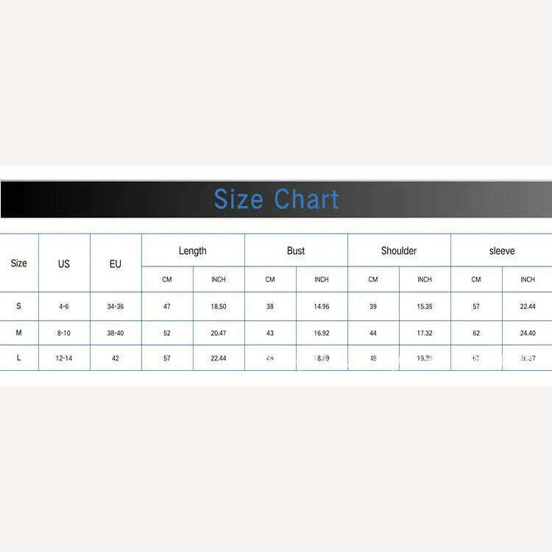Click the L size row label
The height and width of the screenshot is (552, 552).
(19, 358)
